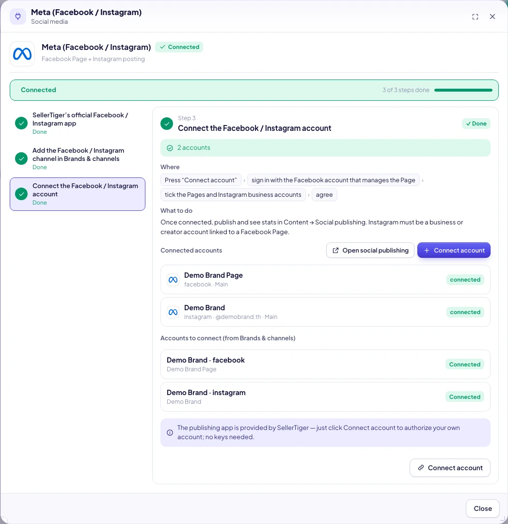
Task: Click the link icon in the bottom Connect account button
Action: tap(421, 467)
